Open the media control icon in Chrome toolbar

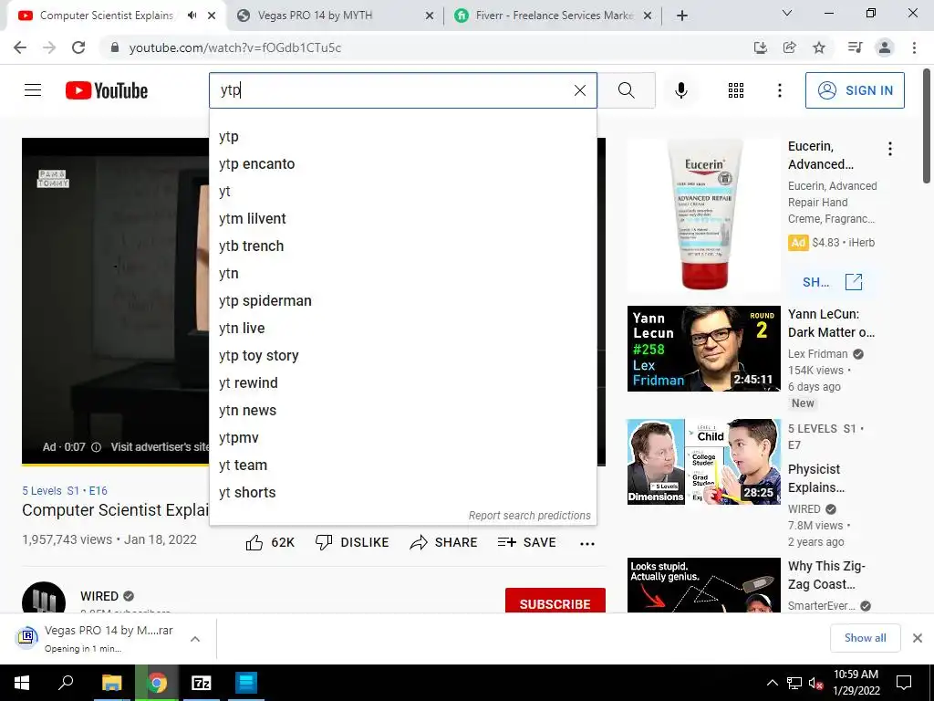tap(855, 47)
